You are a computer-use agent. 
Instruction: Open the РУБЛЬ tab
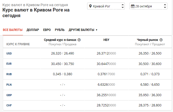click(60, 30)
